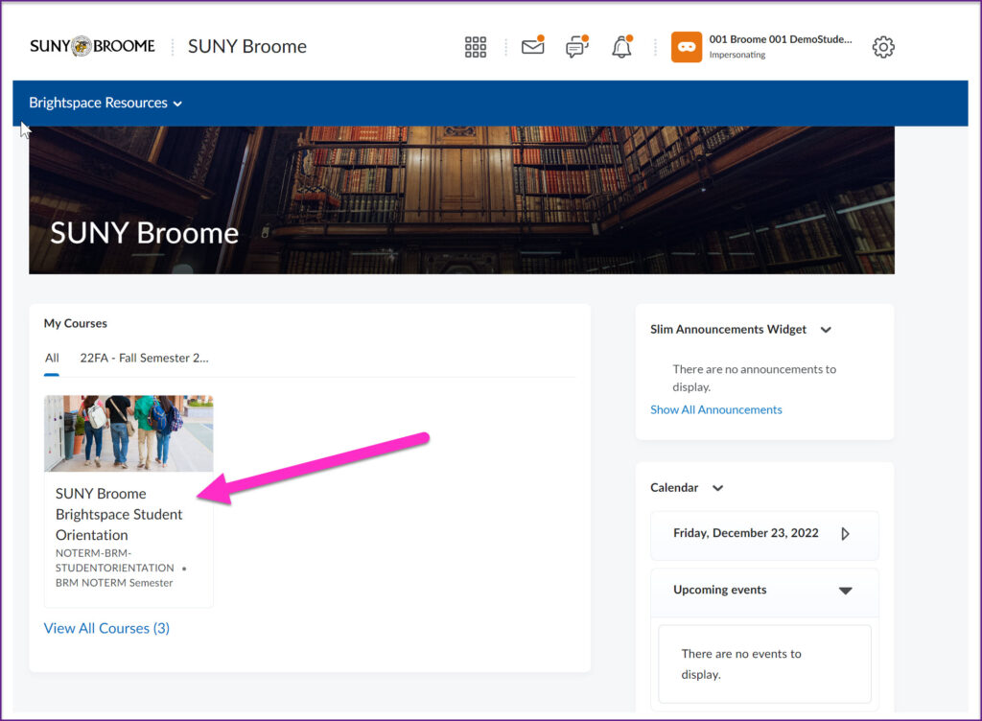Go to next day in Calendar
This screenshot has height=721, width=982.
click(846, 534)
